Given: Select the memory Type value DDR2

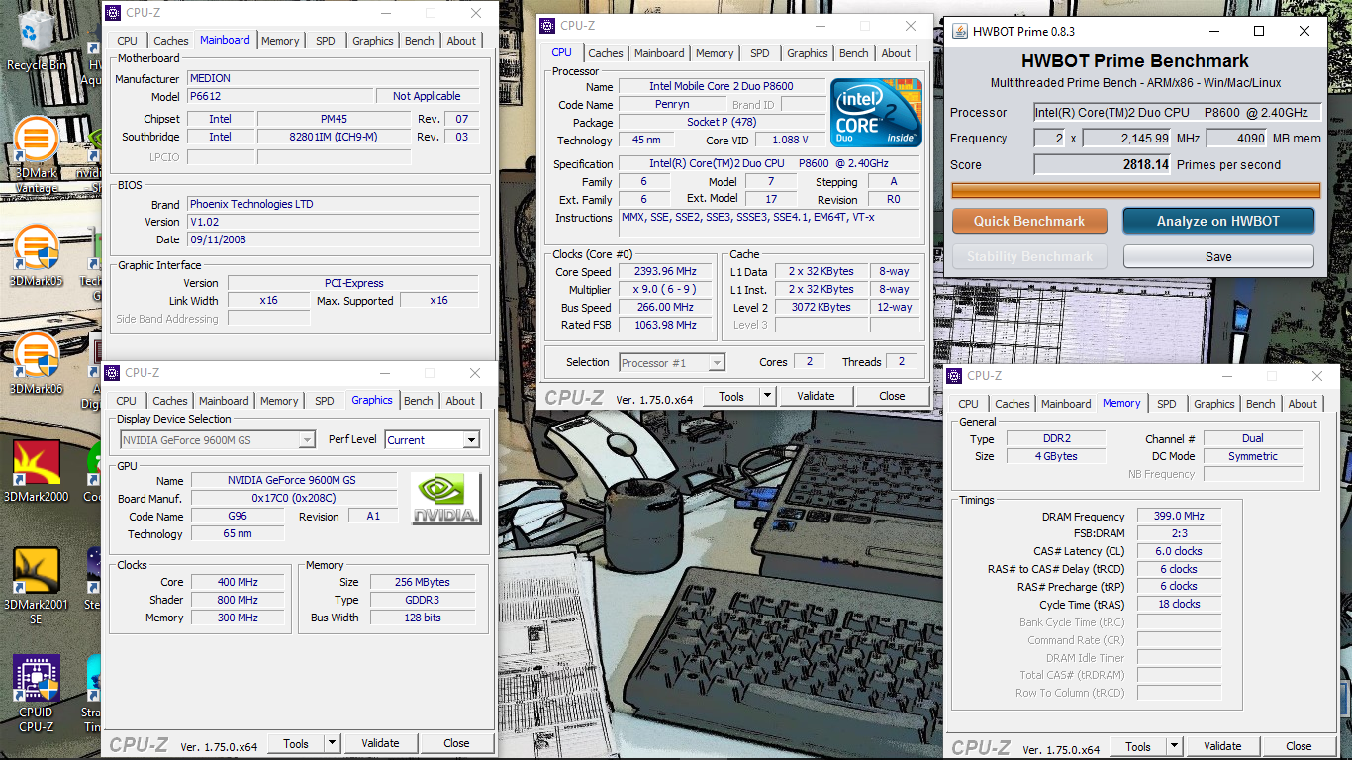Looking at the screenshot, I should coord(1055,439).
